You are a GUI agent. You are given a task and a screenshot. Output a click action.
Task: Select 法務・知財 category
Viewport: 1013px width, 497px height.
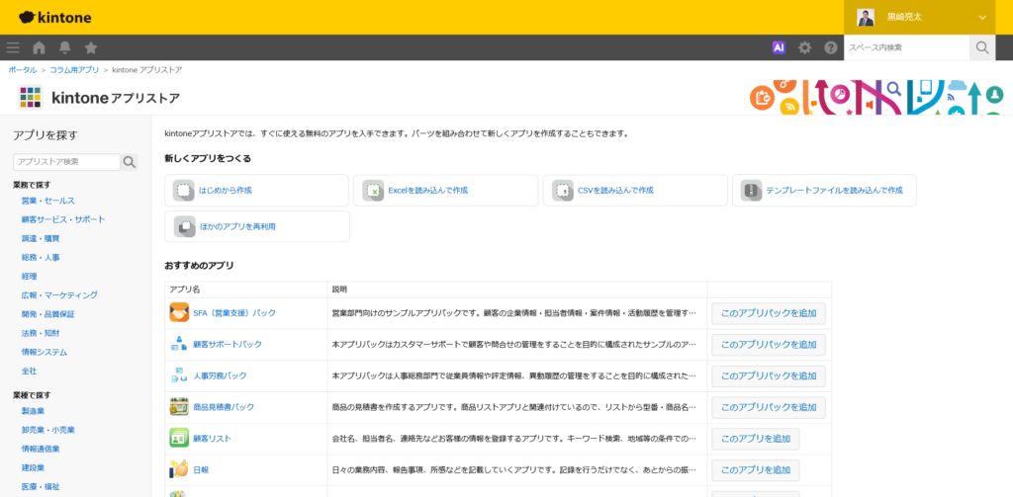[40, 334]
